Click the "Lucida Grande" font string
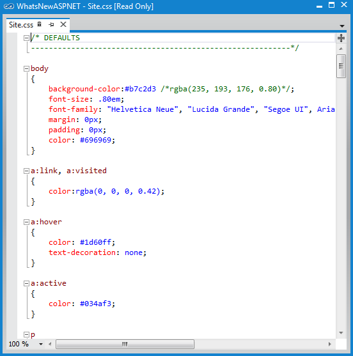The width and height of the screenshot is (353, 356). pos(221,109)
